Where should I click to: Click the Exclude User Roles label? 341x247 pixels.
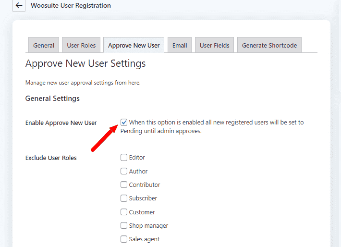click(51, 158)
